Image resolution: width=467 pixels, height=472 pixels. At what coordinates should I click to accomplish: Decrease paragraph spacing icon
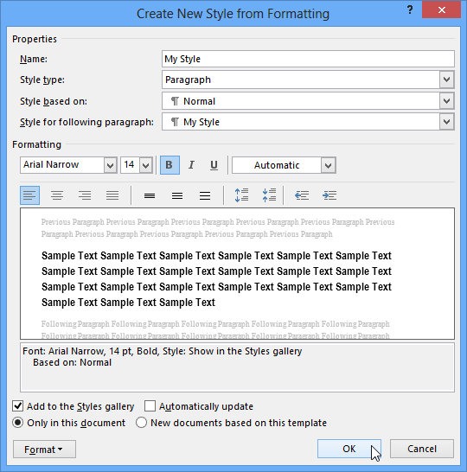click(269, 195)
